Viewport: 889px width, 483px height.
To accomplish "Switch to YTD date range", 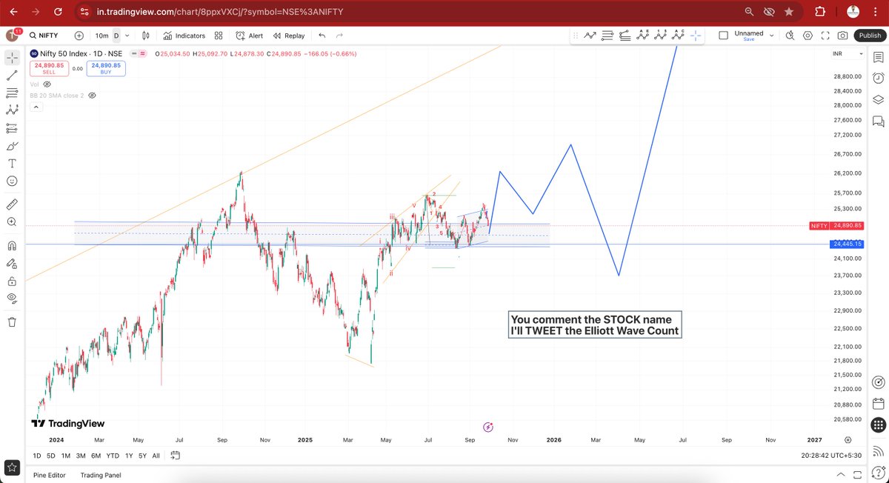I will [x=113, y=456].
